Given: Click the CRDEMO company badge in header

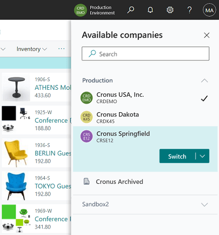Looking at the screenshot, I should tap(81, 10).
